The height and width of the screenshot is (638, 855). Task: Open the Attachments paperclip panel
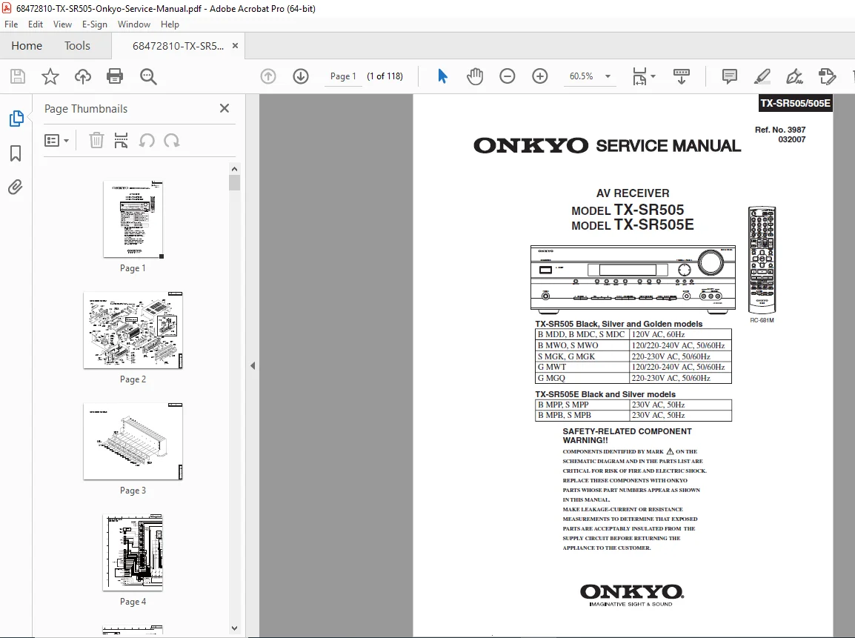[16, 187]
